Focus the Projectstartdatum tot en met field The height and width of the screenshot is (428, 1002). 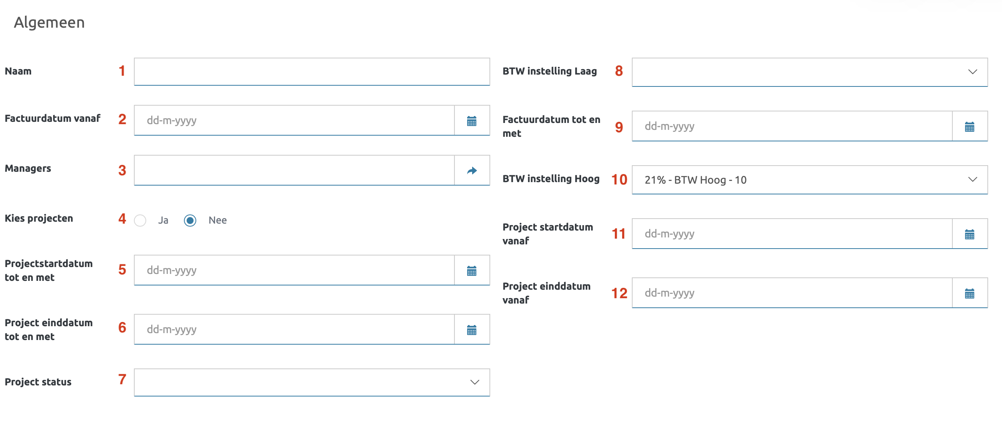[294, 270]
